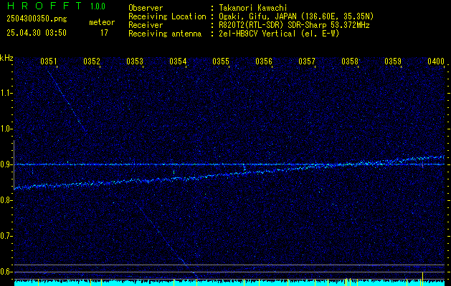The height and width of the screenshot is (286, 451).
Task: Click the meteor count label
Action: [x=102, y=22]
